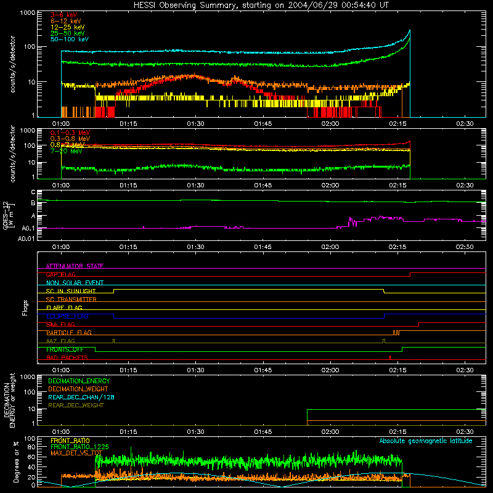Click the 02:15 tick under the GOES-12 panel
Viewport: 493px width, 493px height.
(x=397, y=247)
